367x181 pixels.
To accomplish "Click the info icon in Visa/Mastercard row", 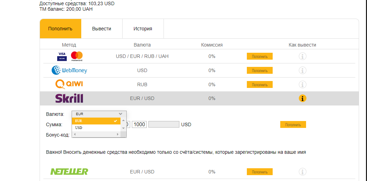I will [x=303, y=56].
